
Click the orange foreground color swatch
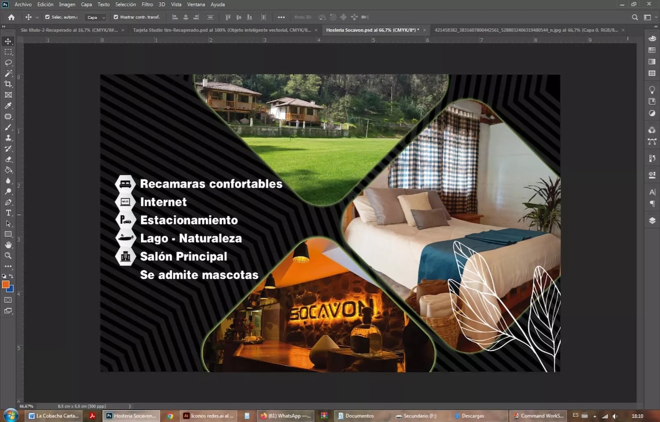click(x=5, y=284)
